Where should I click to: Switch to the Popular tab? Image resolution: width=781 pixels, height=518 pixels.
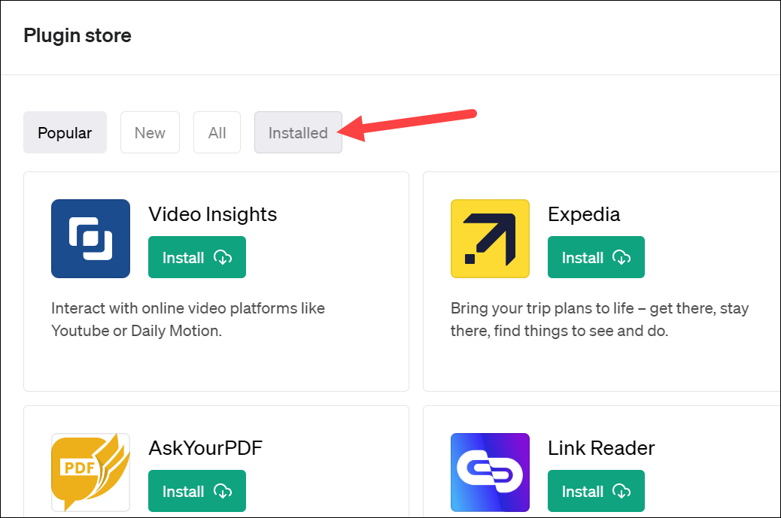click(65, 132)
